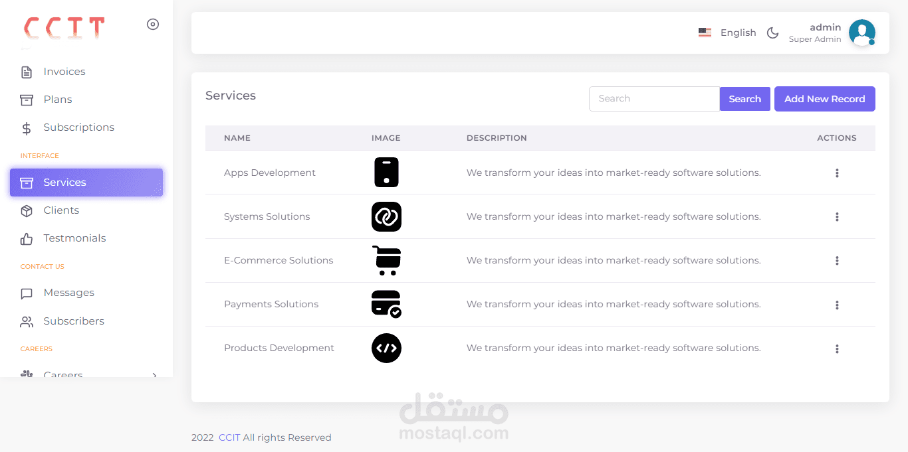Viewport: 908px width, 452px height.
Task: Go to Subscribers page
Action: 86,321
